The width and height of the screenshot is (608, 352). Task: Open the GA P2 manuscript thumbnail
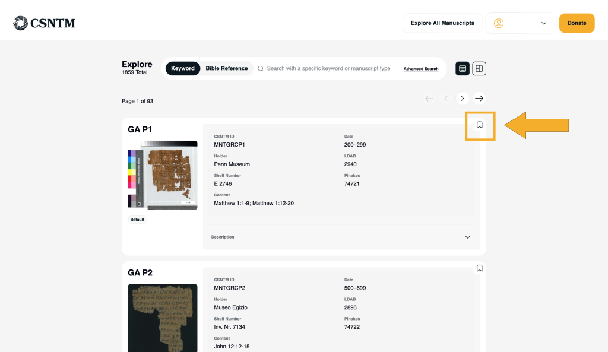[x=163, y=318]
